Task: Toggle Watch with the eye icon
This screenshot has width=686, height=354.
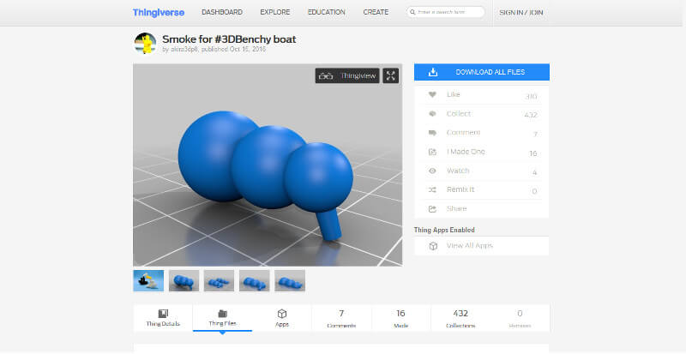Action: pyautogui.click(x=432, y=171)
